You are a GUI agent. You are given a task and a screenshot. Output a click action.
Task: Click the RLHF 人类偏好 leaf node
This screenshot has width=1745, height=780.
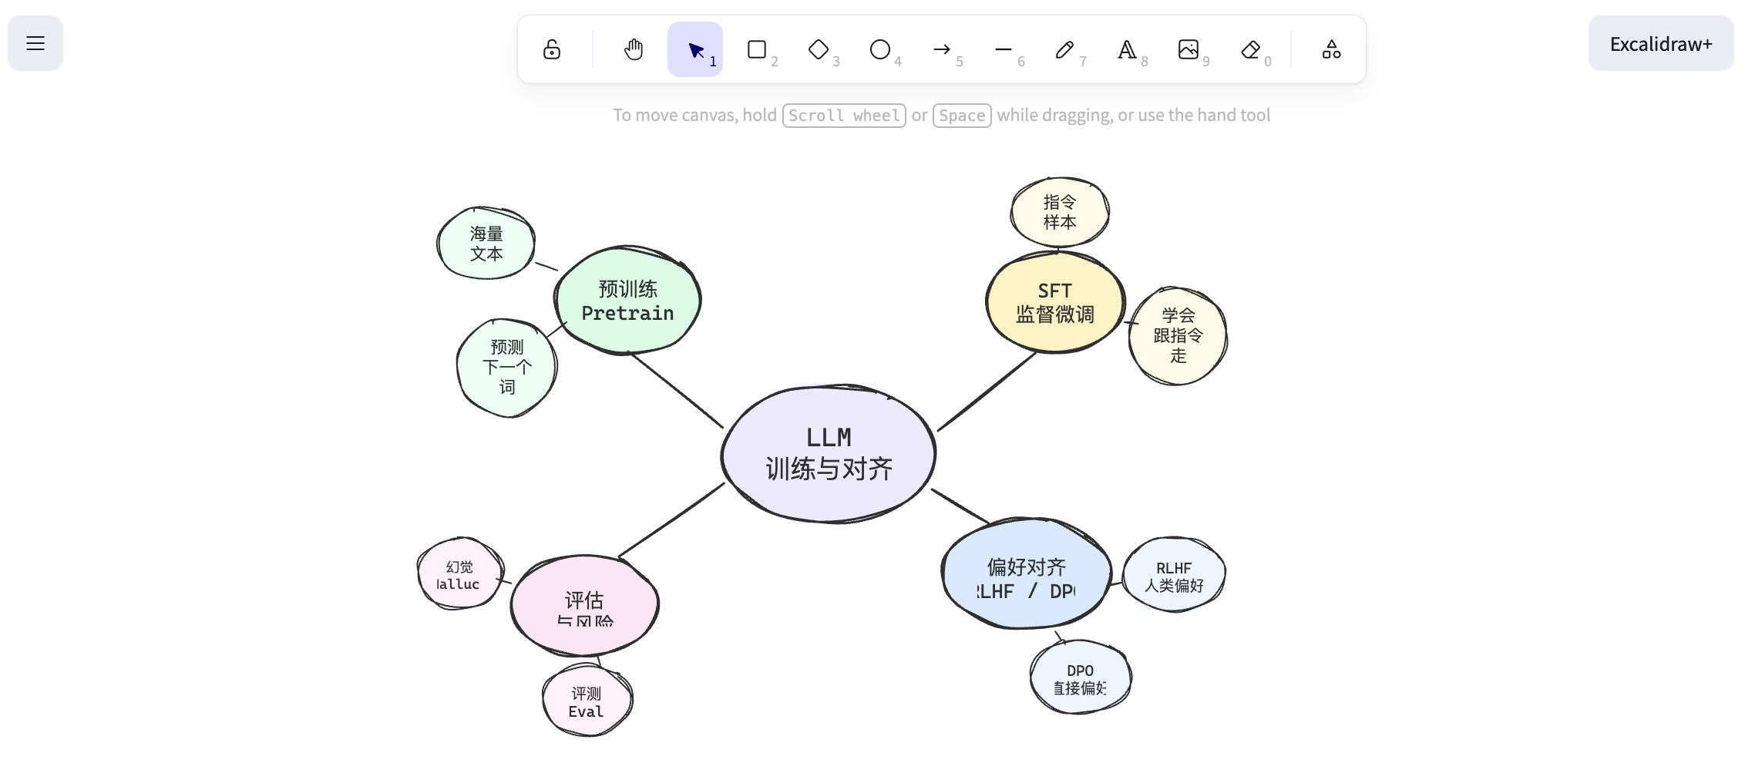click(1174, 575)
